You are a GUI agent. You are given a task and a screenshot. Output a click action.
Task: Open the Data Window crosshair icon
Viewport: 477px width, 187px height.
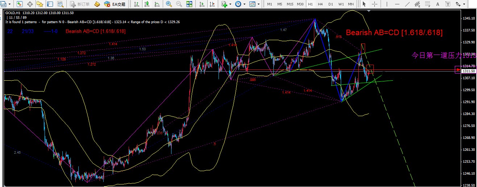[30, 4]
